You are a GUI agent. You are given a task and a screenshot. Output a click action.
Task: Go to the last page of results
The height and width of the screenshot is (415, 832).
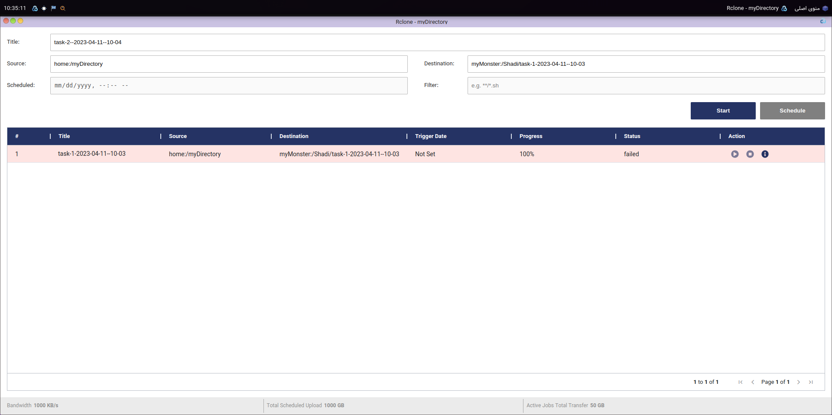tap(811, 382)
